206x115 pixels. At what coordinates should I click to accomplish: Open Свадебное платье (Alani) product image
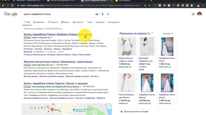[x=167, y=46]
